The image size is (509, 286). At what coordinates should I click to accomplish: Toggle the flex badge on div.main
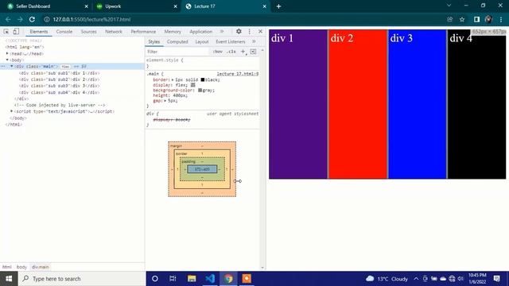65,67
